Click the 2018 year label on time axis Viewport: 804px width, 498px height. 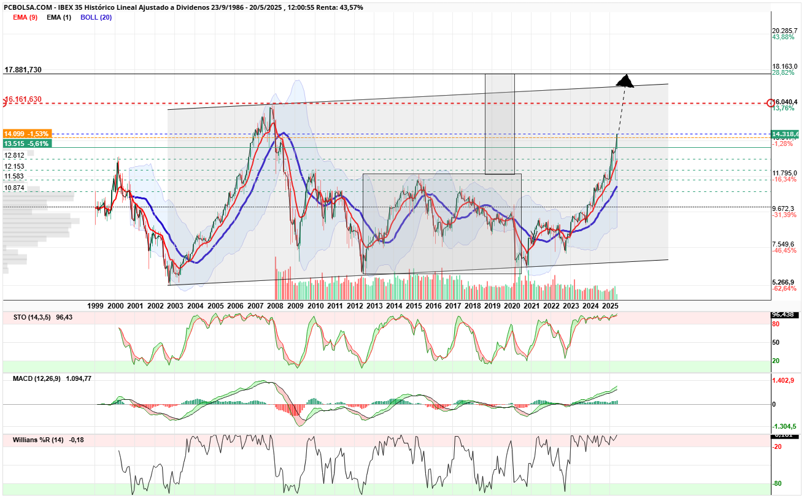click(473, 305)
